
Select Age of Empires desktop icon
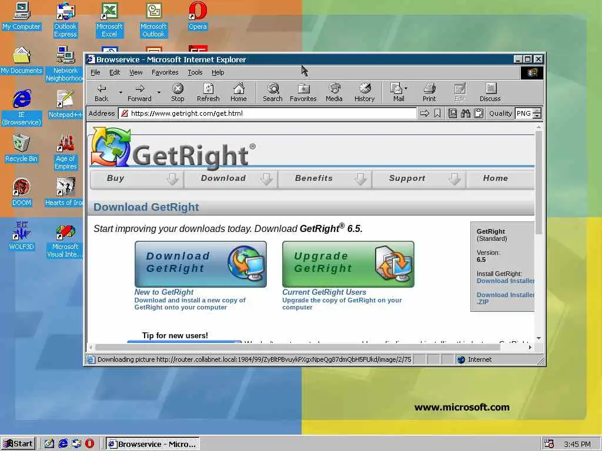[65, 152]
